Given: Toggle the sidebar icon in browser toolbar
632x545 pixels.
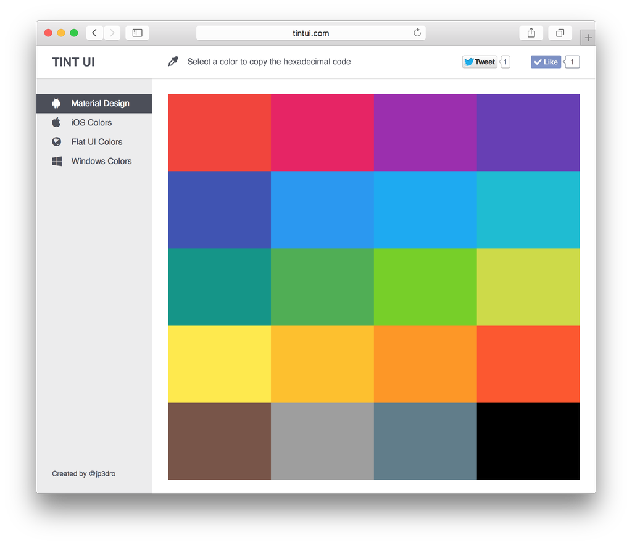Looking at the screenshot, I should [136, 32].
